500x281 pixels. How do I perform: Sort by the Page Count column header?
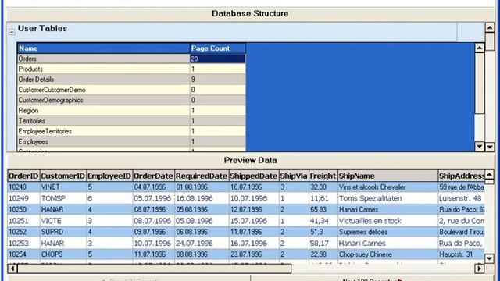click(x=218, y=48)
